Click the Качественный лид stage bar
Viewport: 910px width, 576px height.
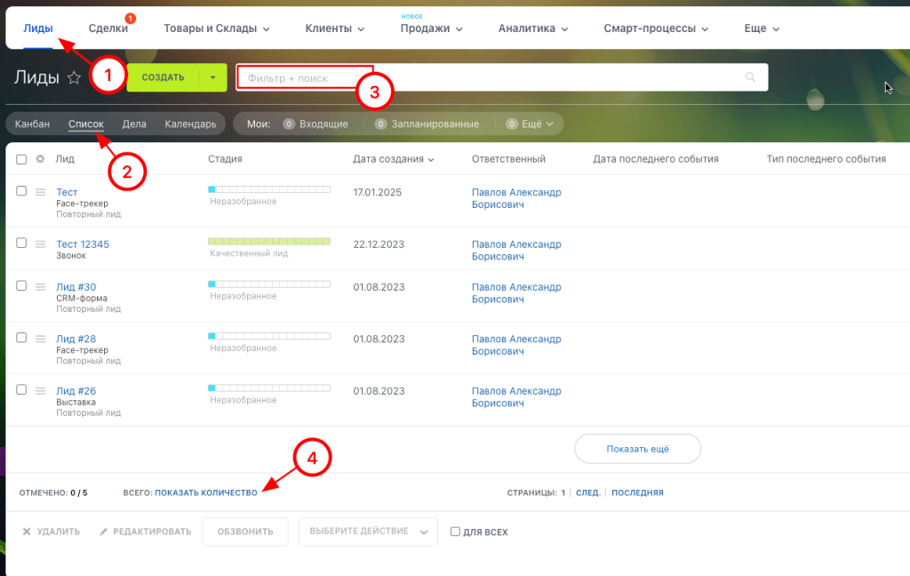click(268, 240)
